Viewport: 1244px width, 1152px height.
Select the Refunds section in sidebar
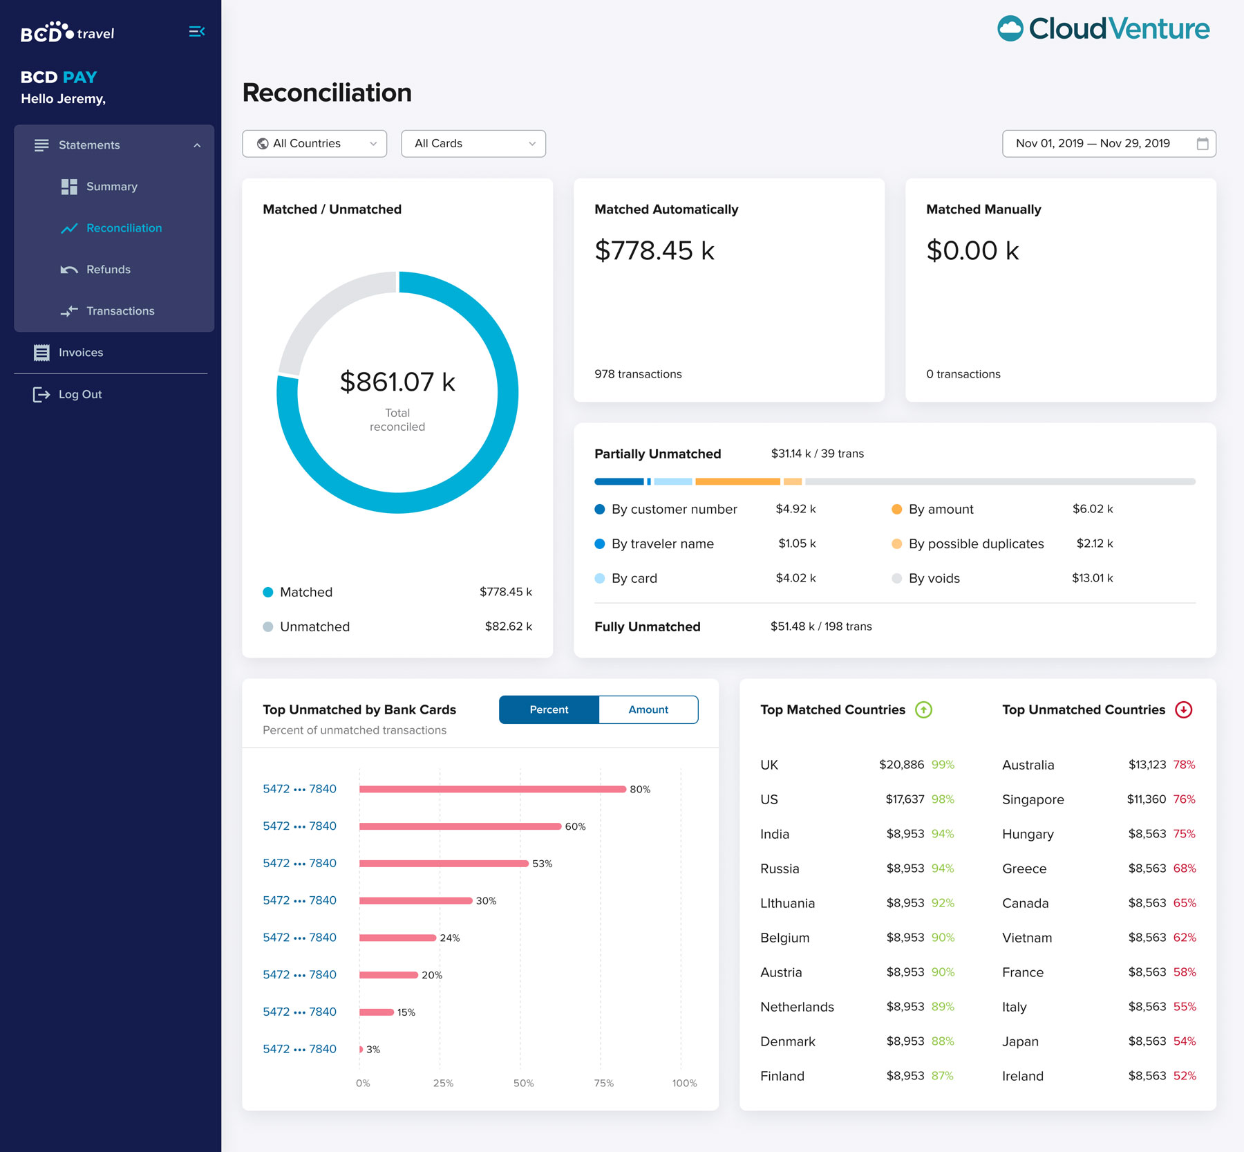pos(109,269)
